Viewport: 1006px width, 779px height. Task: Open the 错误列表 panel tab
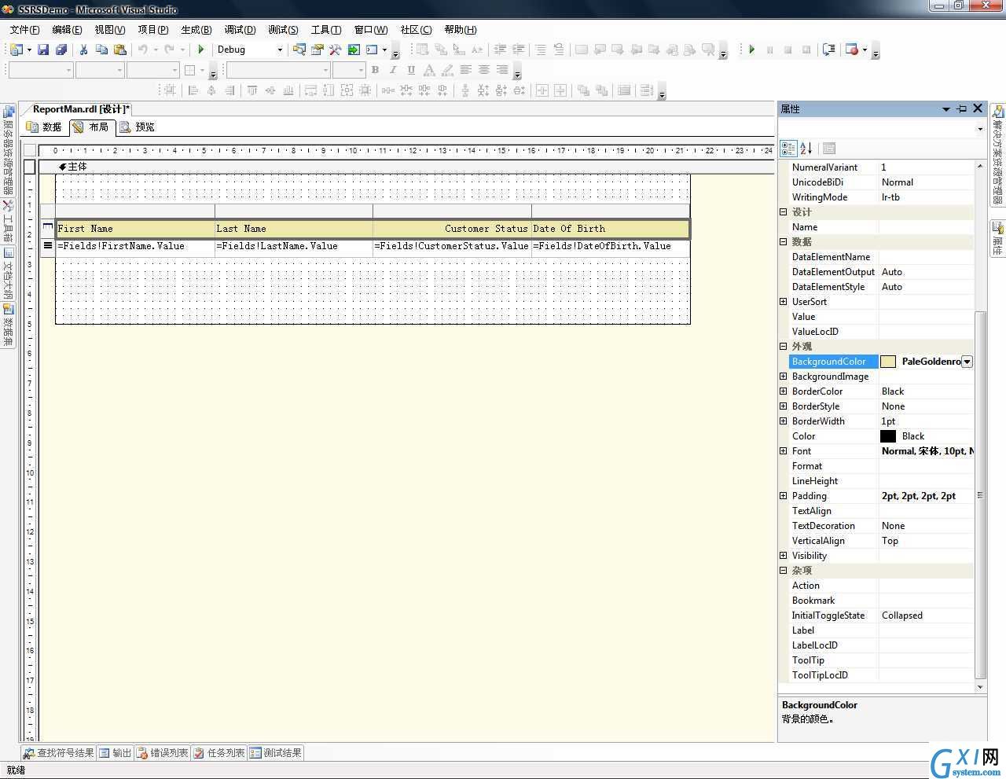pos(163,753)
